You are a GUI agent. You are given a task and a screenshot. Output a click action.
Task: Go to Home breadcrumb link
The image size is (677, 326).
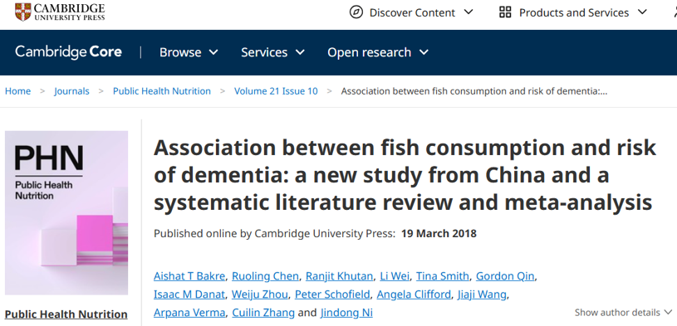click(17, 91)
